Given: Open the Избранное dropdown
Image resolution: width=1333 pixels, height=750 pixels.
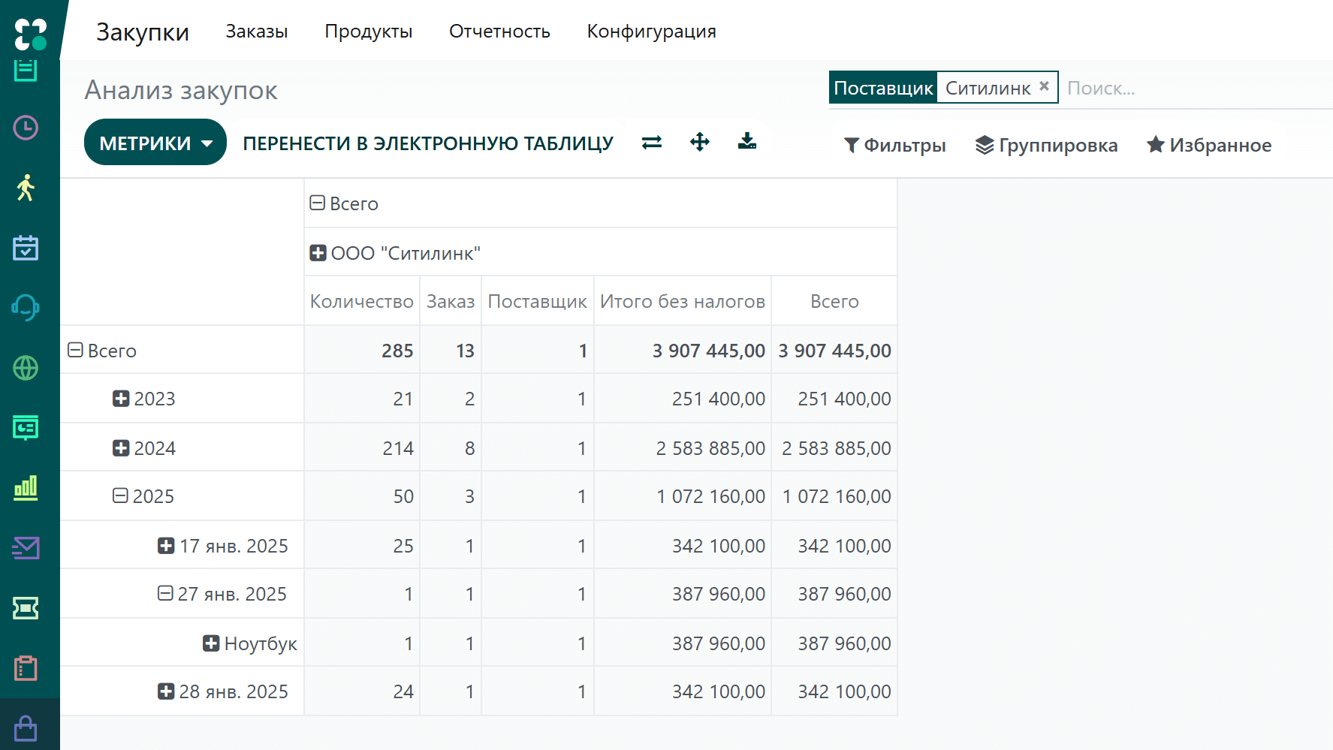Looking at the screenshot, I should pos(1209,145).
